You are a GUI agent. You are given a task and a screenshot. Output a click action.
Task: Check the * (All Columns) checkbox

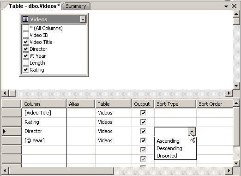point(25,28)
